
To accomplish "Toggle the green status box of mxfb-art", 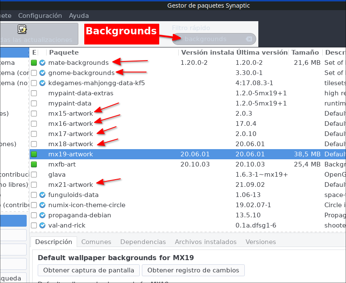I will [x=34, y=164].
